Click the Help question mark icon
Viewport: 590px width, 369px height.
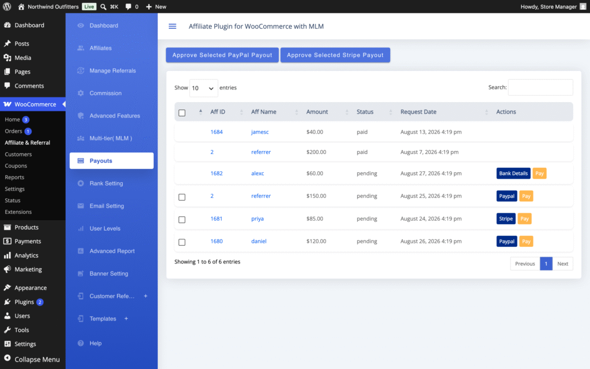(x=81, y=343)
